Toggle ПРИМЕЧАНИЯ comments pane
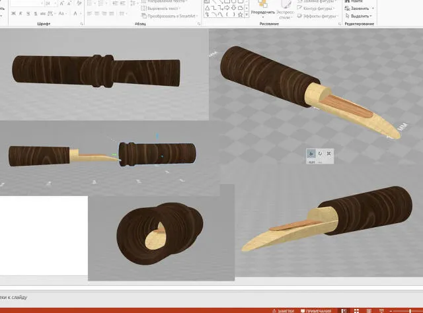Screen dimensions: 423x313 [x=316, y=311]
